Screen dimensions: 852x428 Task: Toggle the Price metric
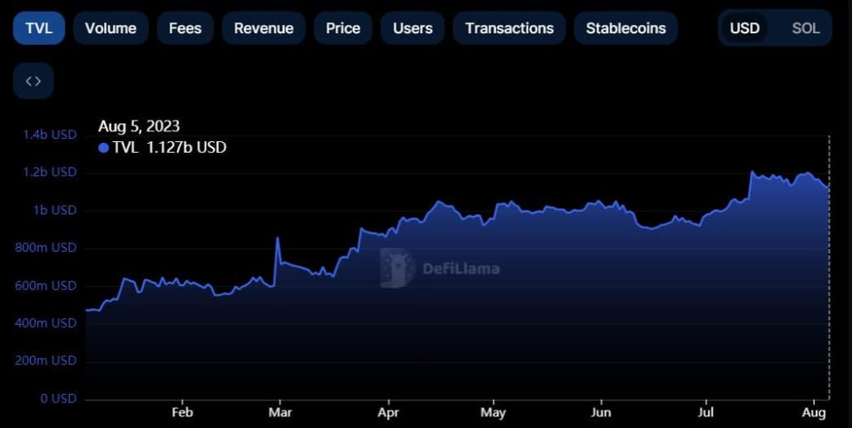(343, 28)
